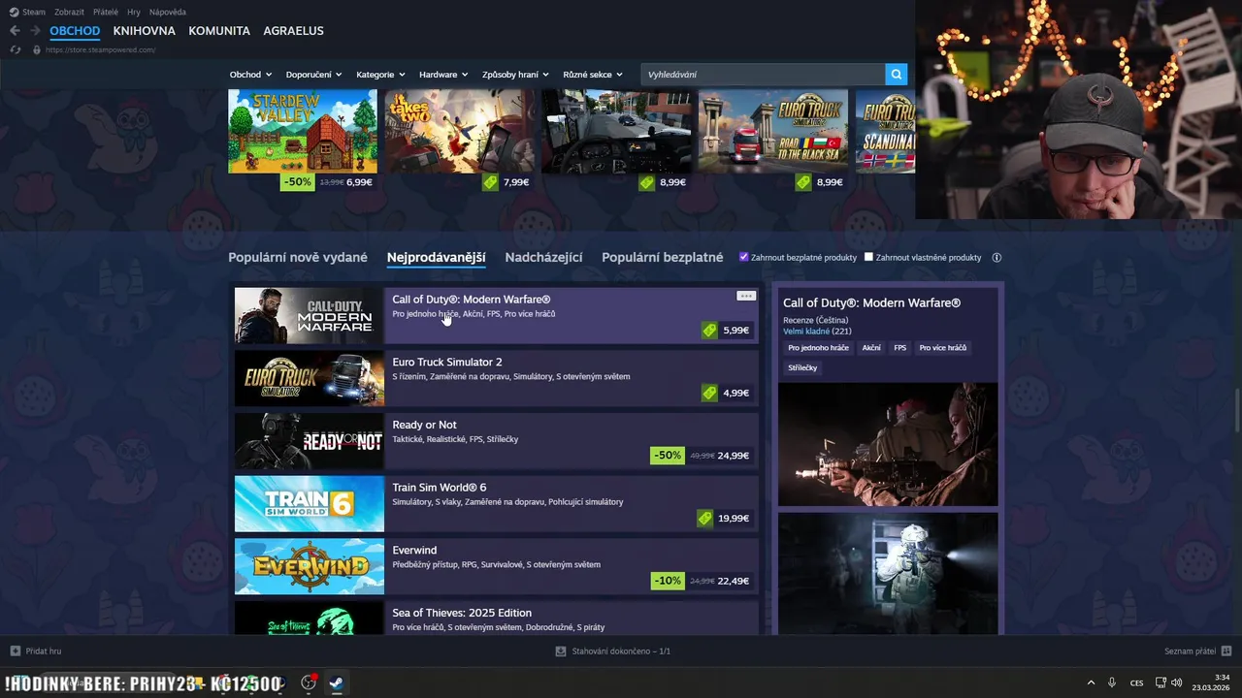Expand the Doporučení dropdown

(313, 75)
